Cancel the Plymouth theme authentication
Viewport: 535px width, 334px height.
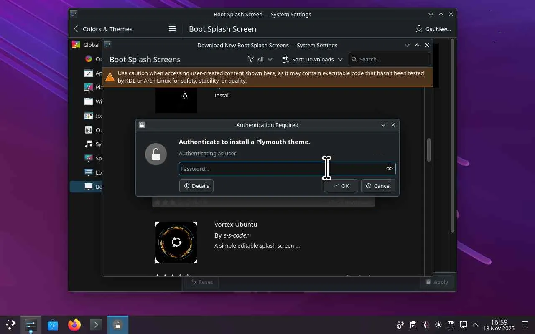tap(378, 186)
